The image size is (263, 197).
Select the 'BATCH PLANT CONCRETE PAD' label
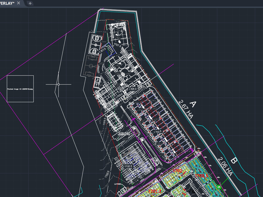coord(124,134)
